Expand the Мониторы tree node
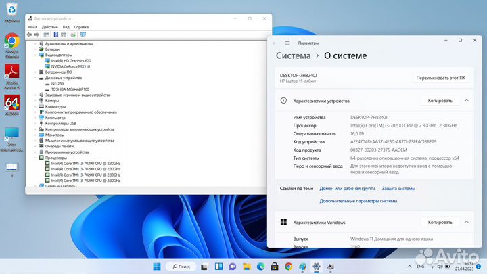The image size is (487, 274). coord(35,135)
